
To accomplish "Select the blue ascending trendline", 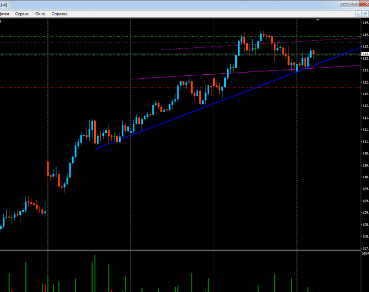I will pos(228,98).
